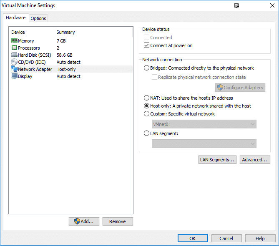Screen dimensions: 279x246
Task: Expand the LAN segment dropdown
Action: [204, 143]
